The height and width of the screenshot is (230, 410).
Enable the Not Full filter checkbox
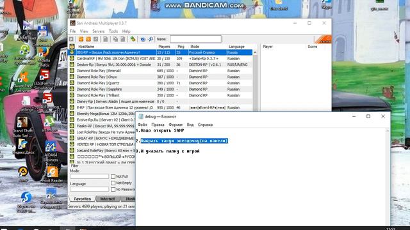[x=113, y=176]
